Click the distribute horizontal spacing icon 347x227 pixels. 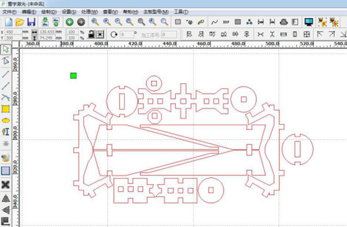pyautogui.click(x=260, y=34)
